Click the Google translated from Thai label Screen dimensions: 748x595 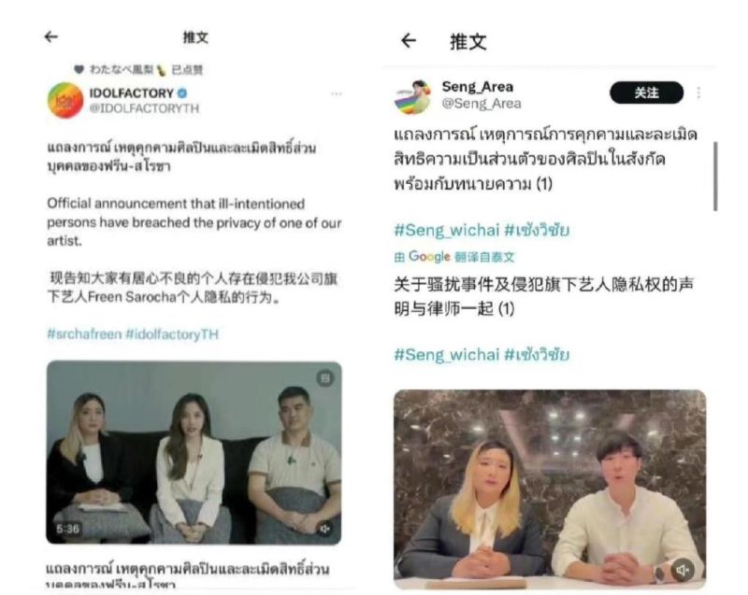[x=454, y=257]
